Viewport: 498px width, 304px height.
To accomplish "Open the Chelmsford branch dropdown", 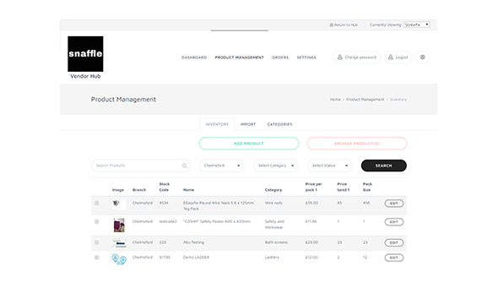I will click(222, 166).
